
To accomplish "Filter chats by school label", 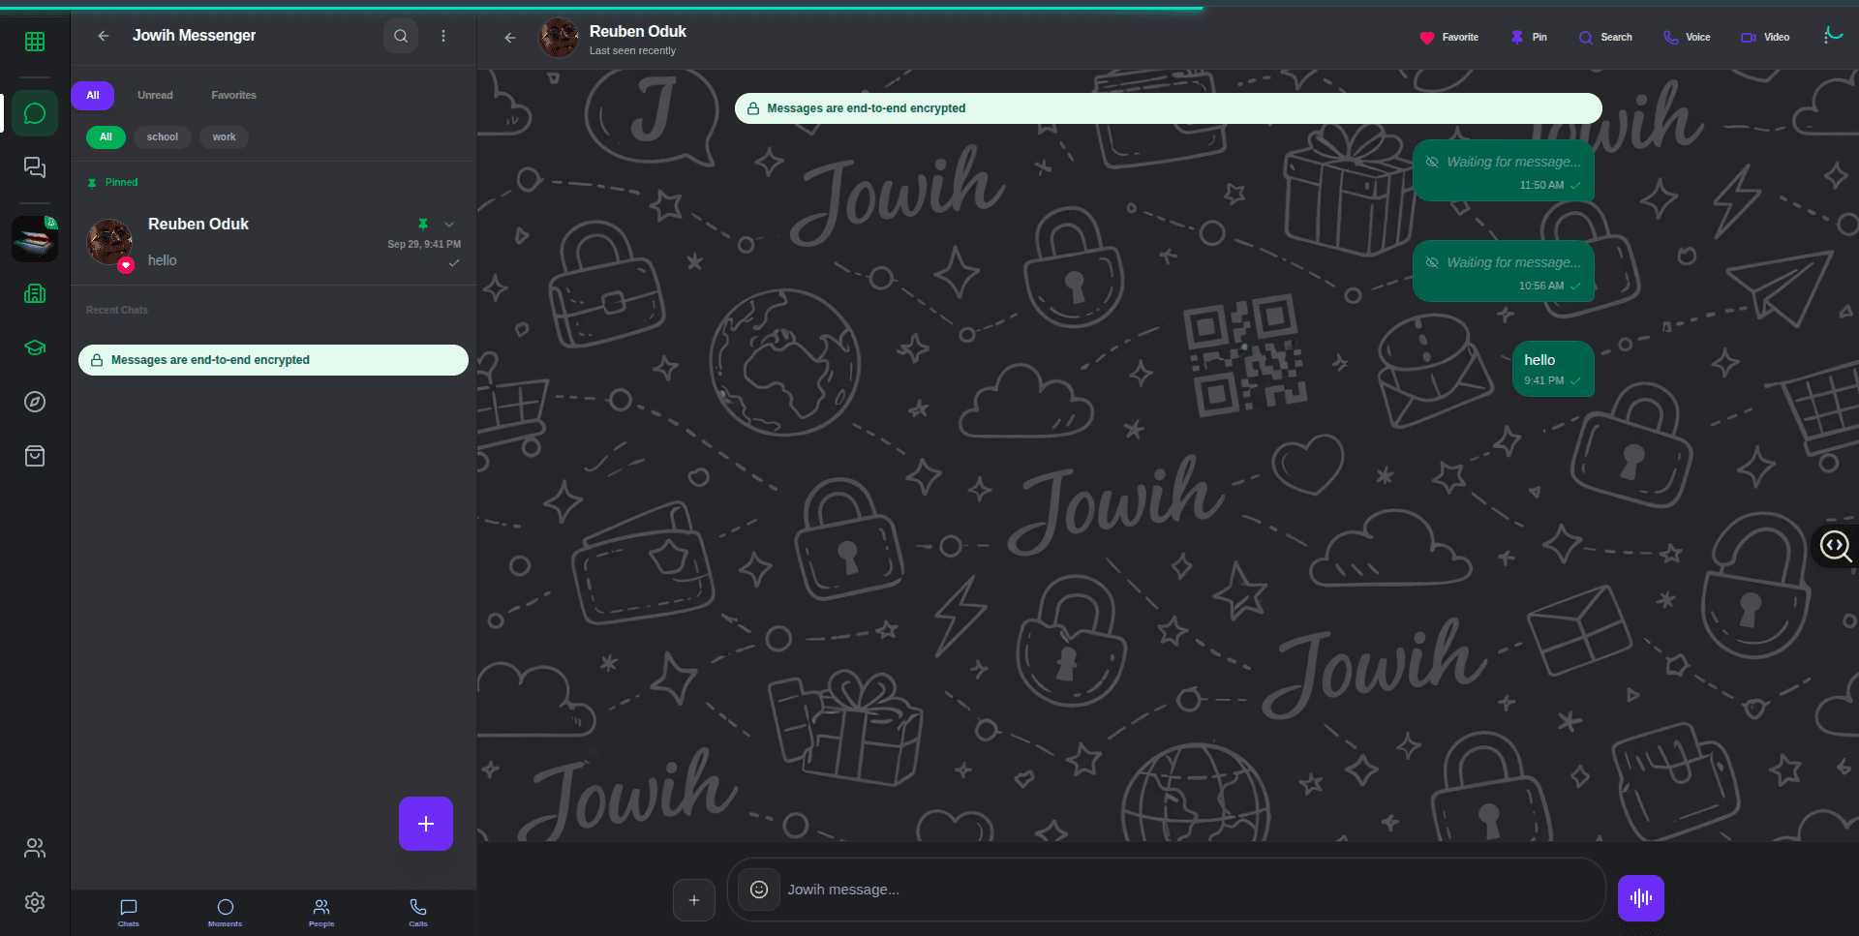I will point(163,136).
